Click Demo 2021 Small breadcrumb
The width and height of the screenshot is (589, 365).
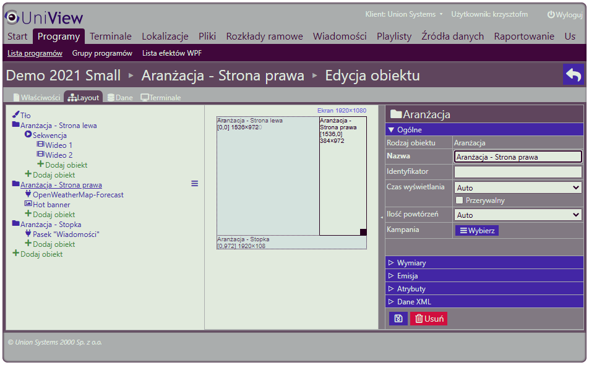(x=63, y=75)
